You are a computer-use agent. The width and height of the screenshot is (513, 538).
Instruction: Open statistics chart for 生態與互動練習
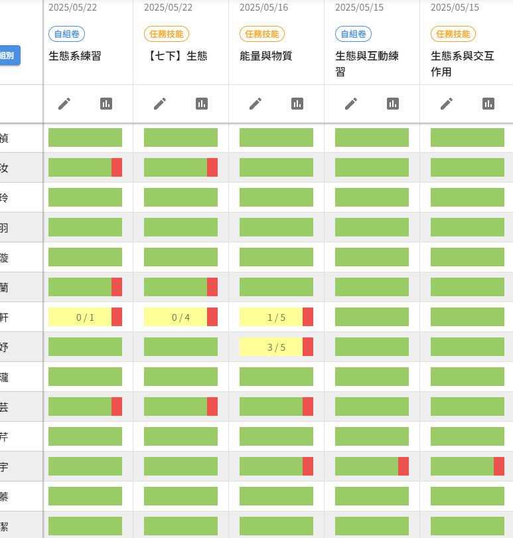pyautogui.click(x=393, y=104)
